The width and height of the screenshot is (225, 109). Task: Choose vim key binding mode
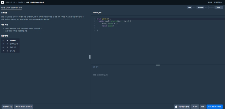(x=206, y=7)
